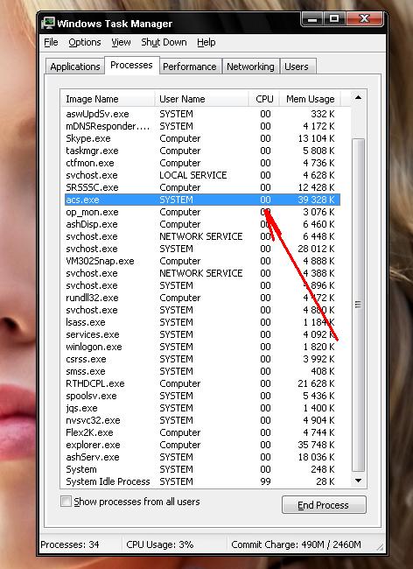Minimize the Task Manager window

[312, 19]
